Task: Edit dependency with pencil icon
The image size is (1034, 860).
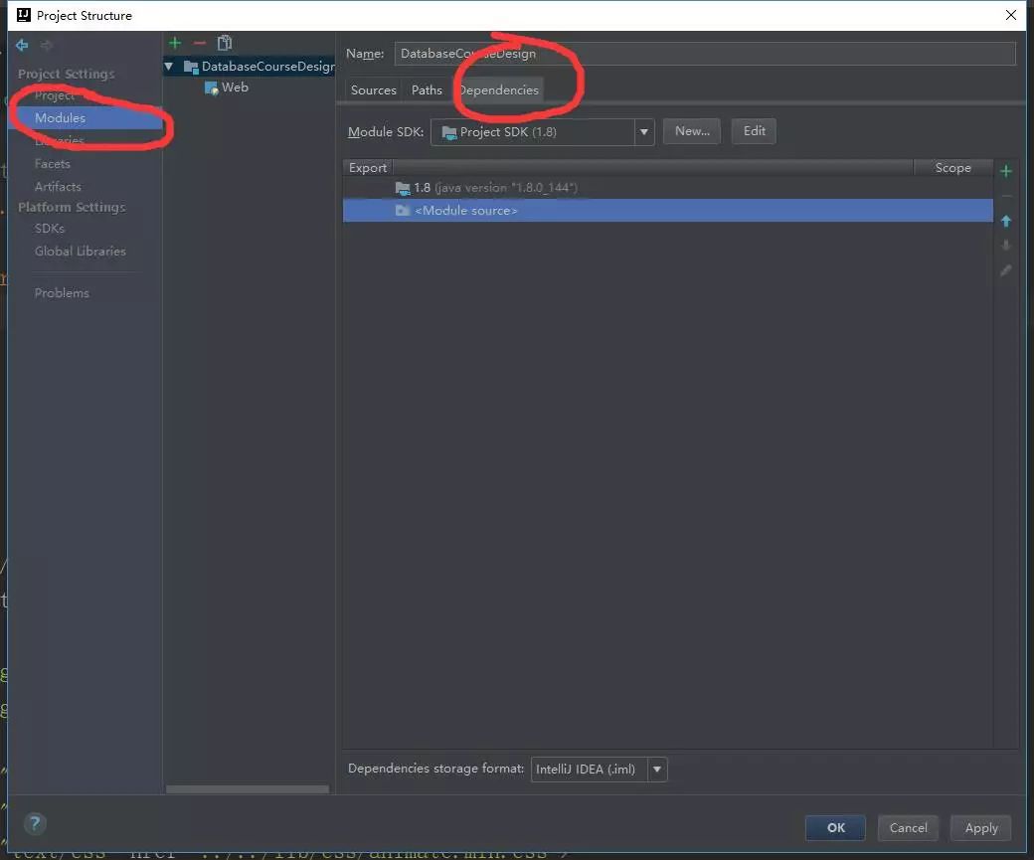Action: [1005, 270]
